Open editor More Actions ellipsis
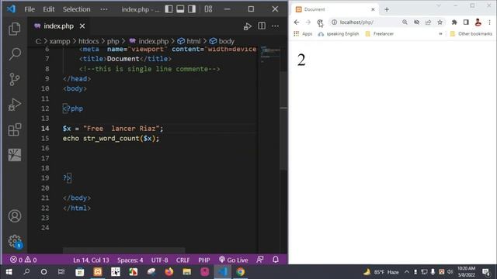The width and height of the screenshot is (497, 279). (x=275, y=26)
